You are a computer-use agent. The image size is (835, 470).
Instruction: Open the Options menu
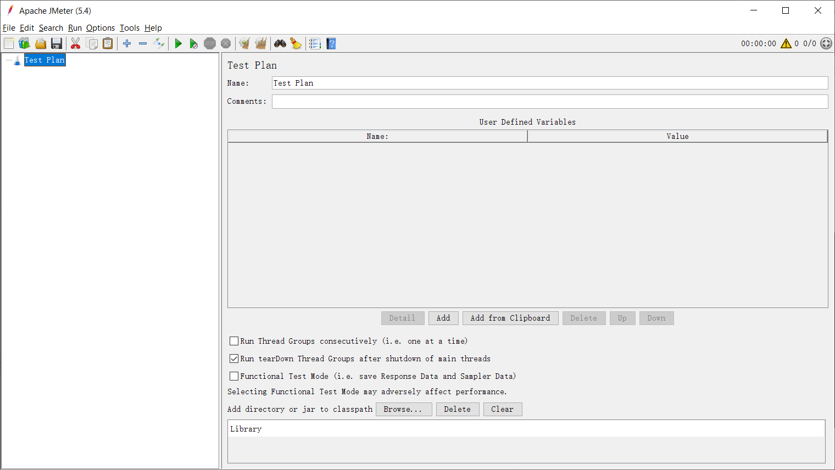101,28
